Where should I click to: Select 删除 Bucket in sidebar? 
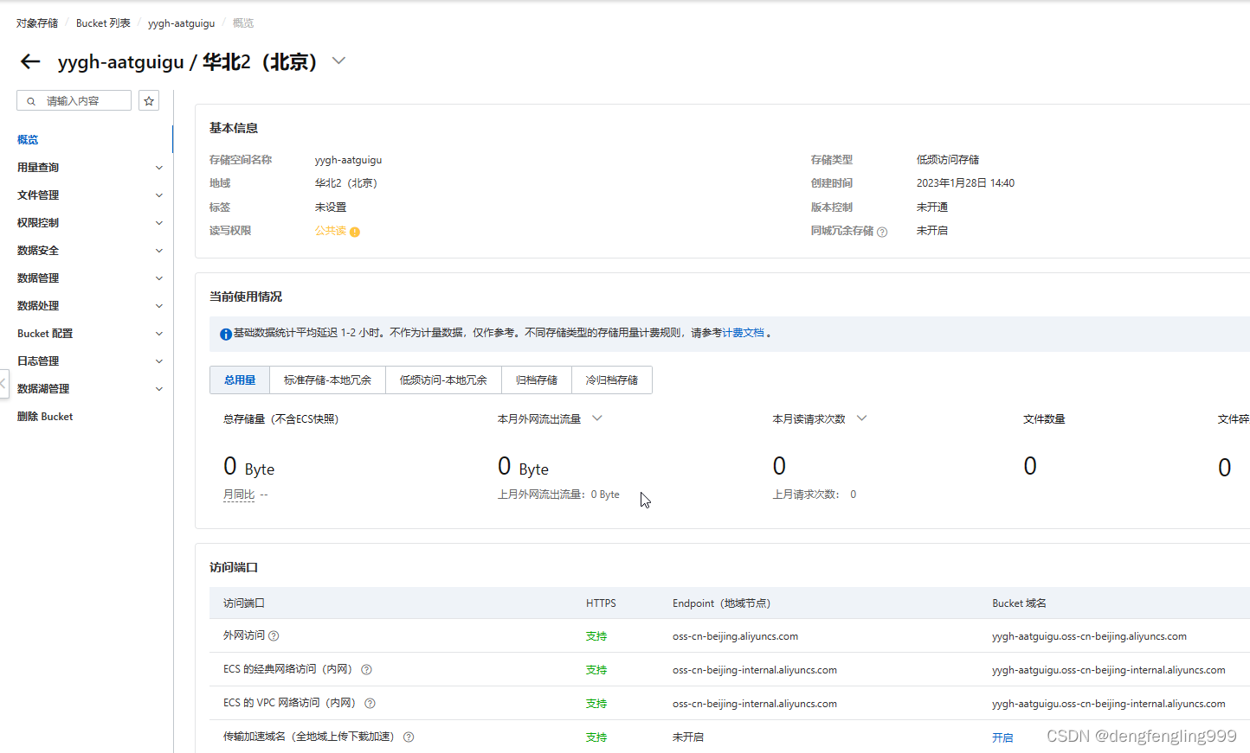[x=45, y=417]
